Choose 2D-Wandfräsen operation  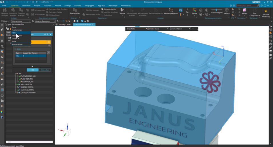tap(53, 15)
